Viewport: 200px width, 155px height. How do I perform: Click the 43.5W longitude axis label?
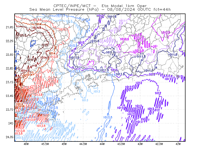[121, 144]
